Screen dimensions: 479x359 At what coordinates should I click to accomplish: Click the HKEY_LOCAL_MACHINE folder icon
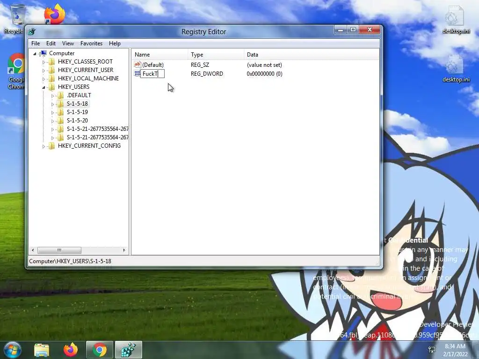point(51,79)
